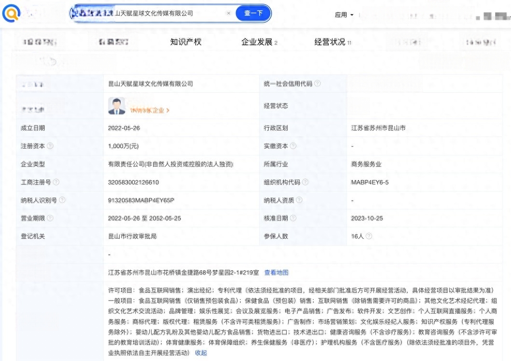511x361 pixels.
Task: Open the orange related-companies link beside avatar
Action: 150,111
